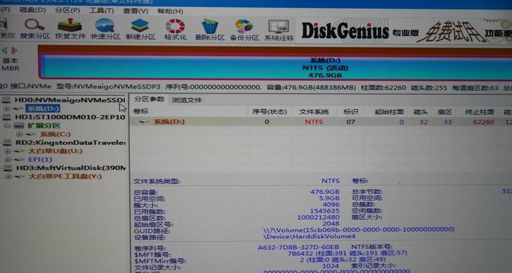Select 大白菜PE工具盘(Y:) in the tree
The image size is (512, 273).
click(65, 177)
